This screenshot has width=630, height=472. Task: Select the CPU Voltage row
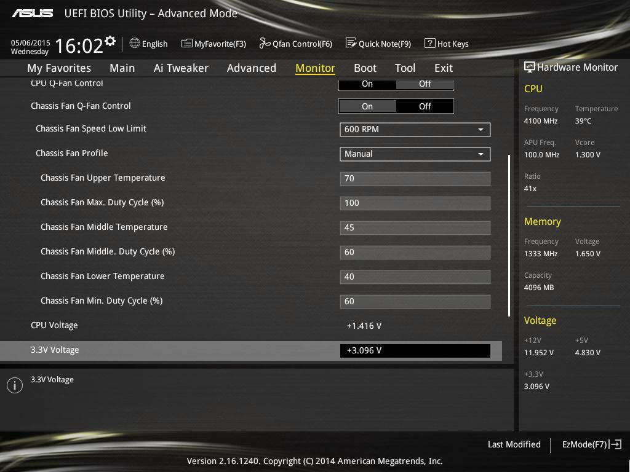[x=251, y=326]
